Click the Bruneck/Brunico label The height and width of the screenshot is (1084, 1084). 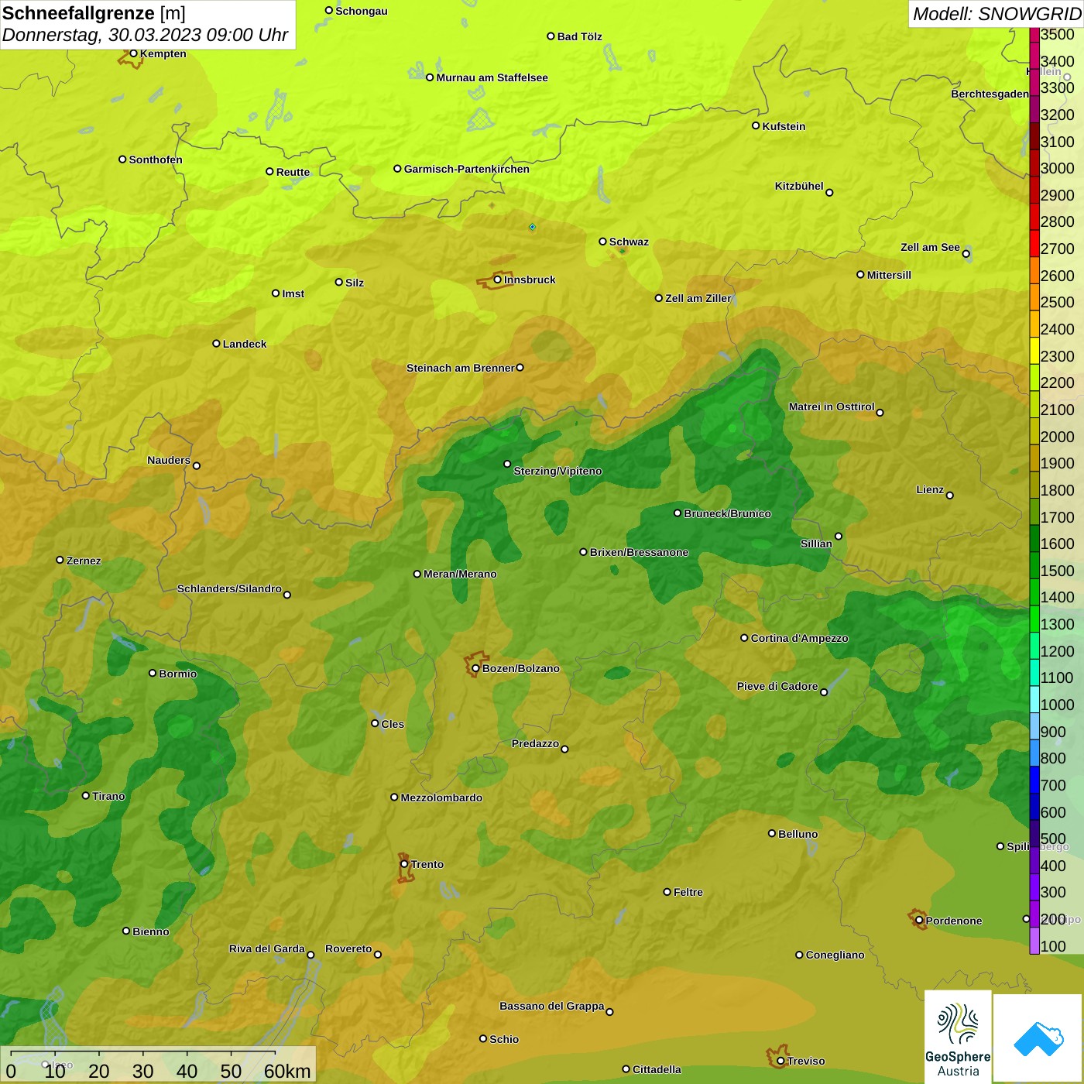tap(727, 513)
